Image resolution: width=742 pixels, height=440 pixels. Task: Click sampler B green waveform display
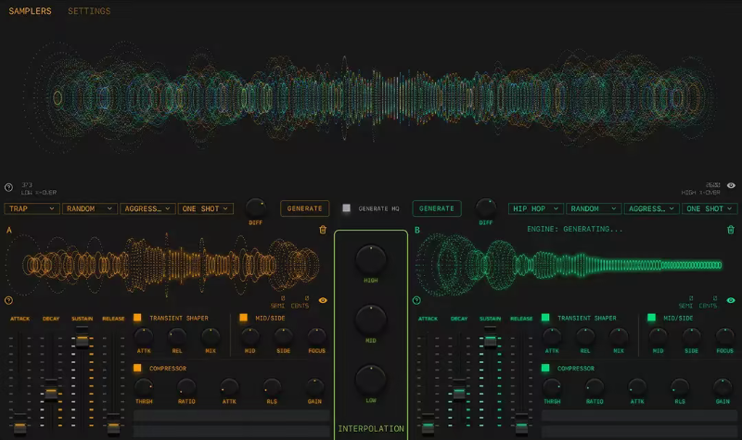tap(569, 264)
